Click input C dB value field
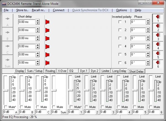Screen dimensions: 166x121 pos(41,112)
